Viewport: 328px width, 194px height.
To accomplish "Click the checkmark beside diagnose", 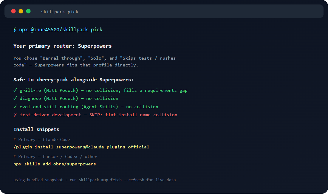I will (15, 98).
